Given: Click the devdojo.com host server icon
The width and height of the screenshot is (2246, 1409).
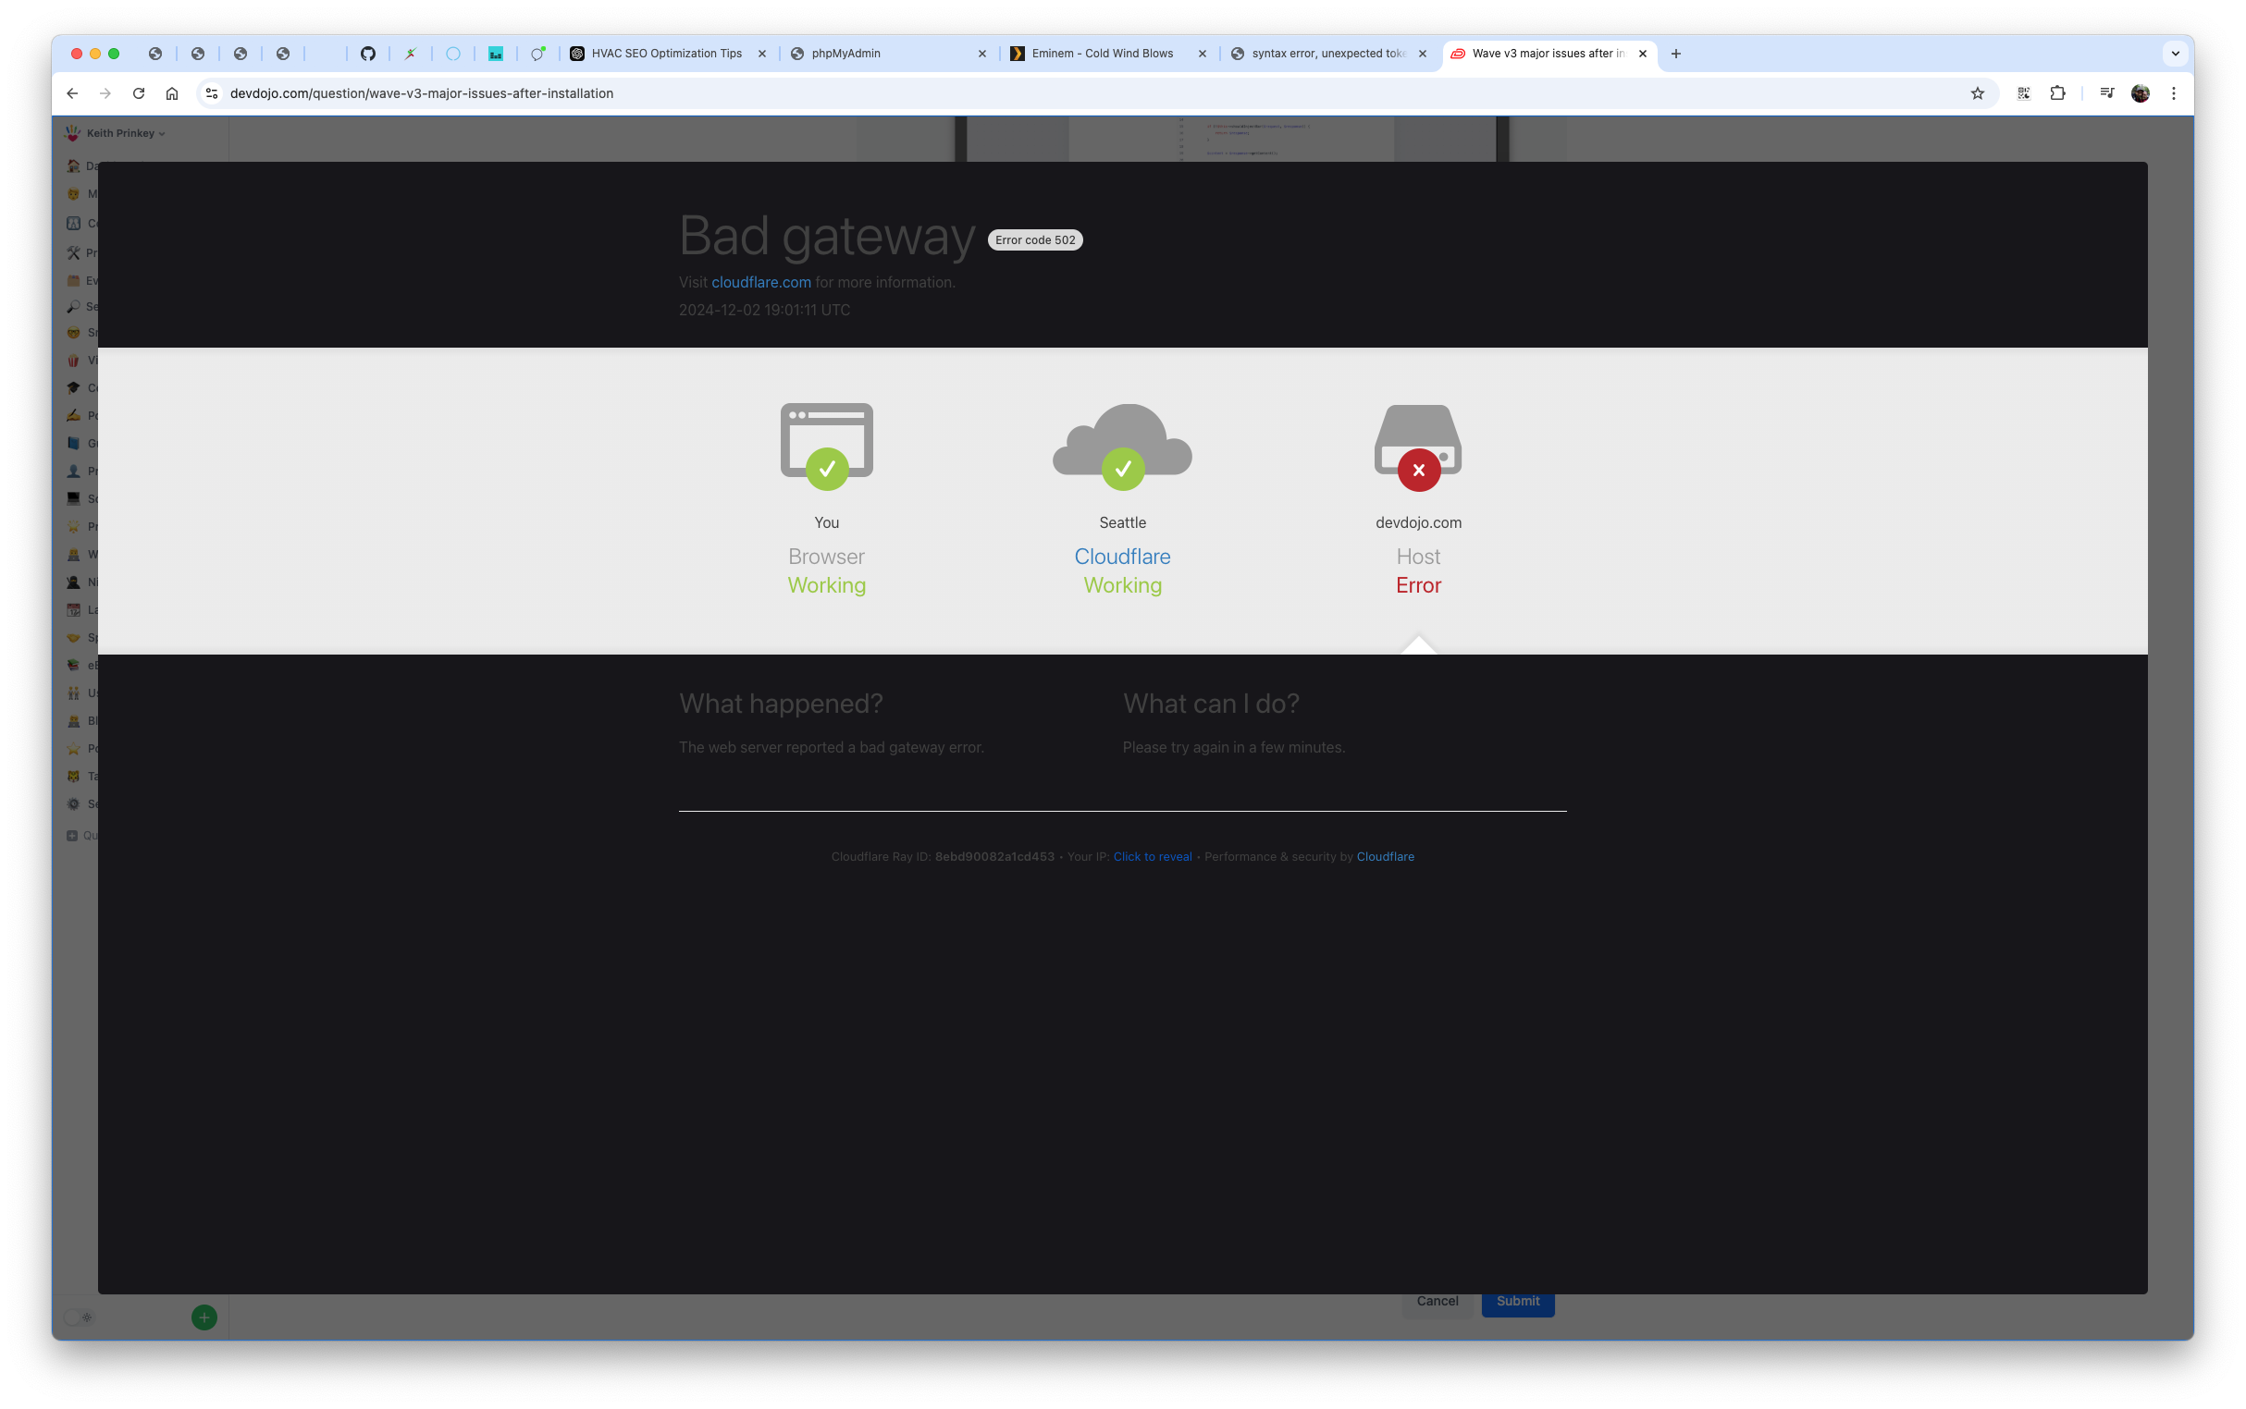Looking at the screenshot, I should pyautogui.click(x=1417, y=447).
